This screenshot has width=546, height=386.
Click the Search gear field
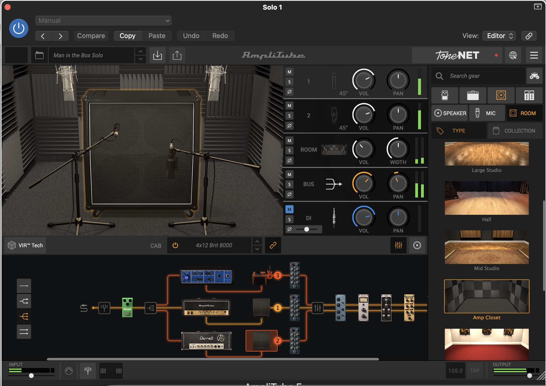[478, 76]
